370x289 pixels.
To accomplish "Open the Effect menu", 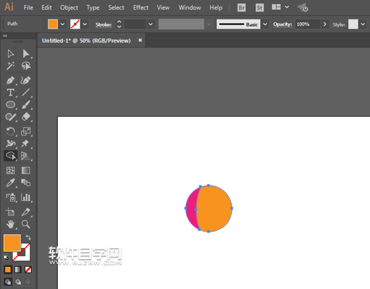I will coord(141,7).
